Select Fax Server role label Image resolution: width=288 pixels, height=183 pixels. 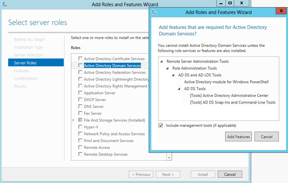tap(92, 113)
